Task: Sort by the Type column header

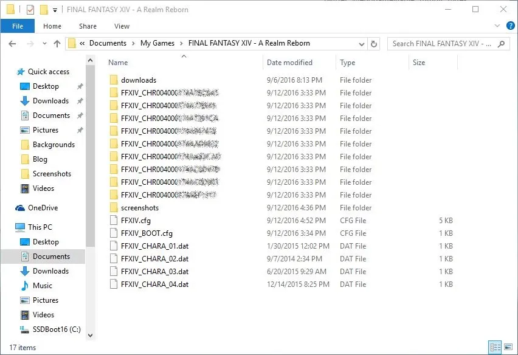Action: 348,63
